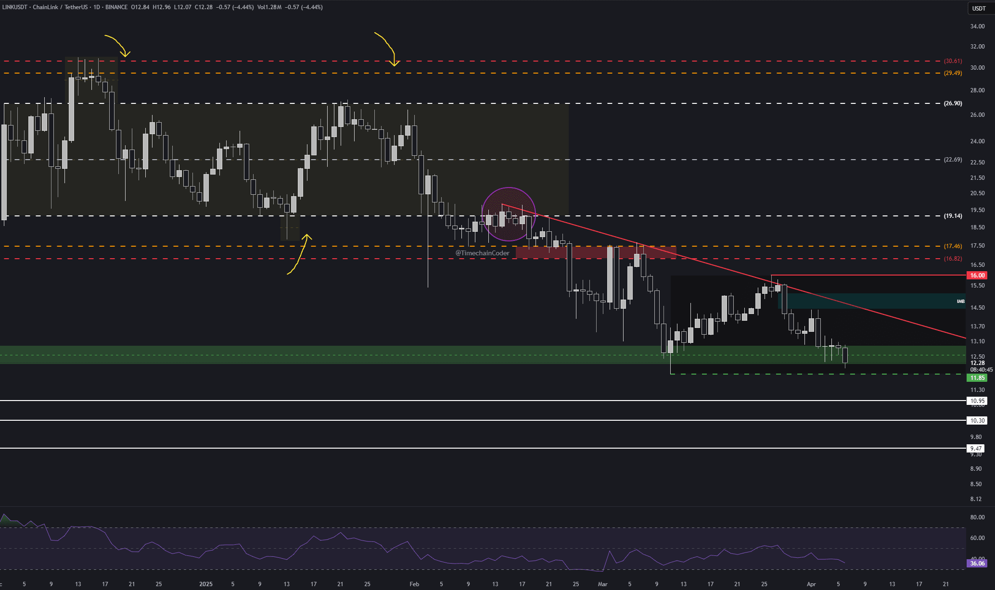The height and width of the screenshot is (590, 995).
Task: Select the @TimechainCoder watermark text
Action: 482,253
